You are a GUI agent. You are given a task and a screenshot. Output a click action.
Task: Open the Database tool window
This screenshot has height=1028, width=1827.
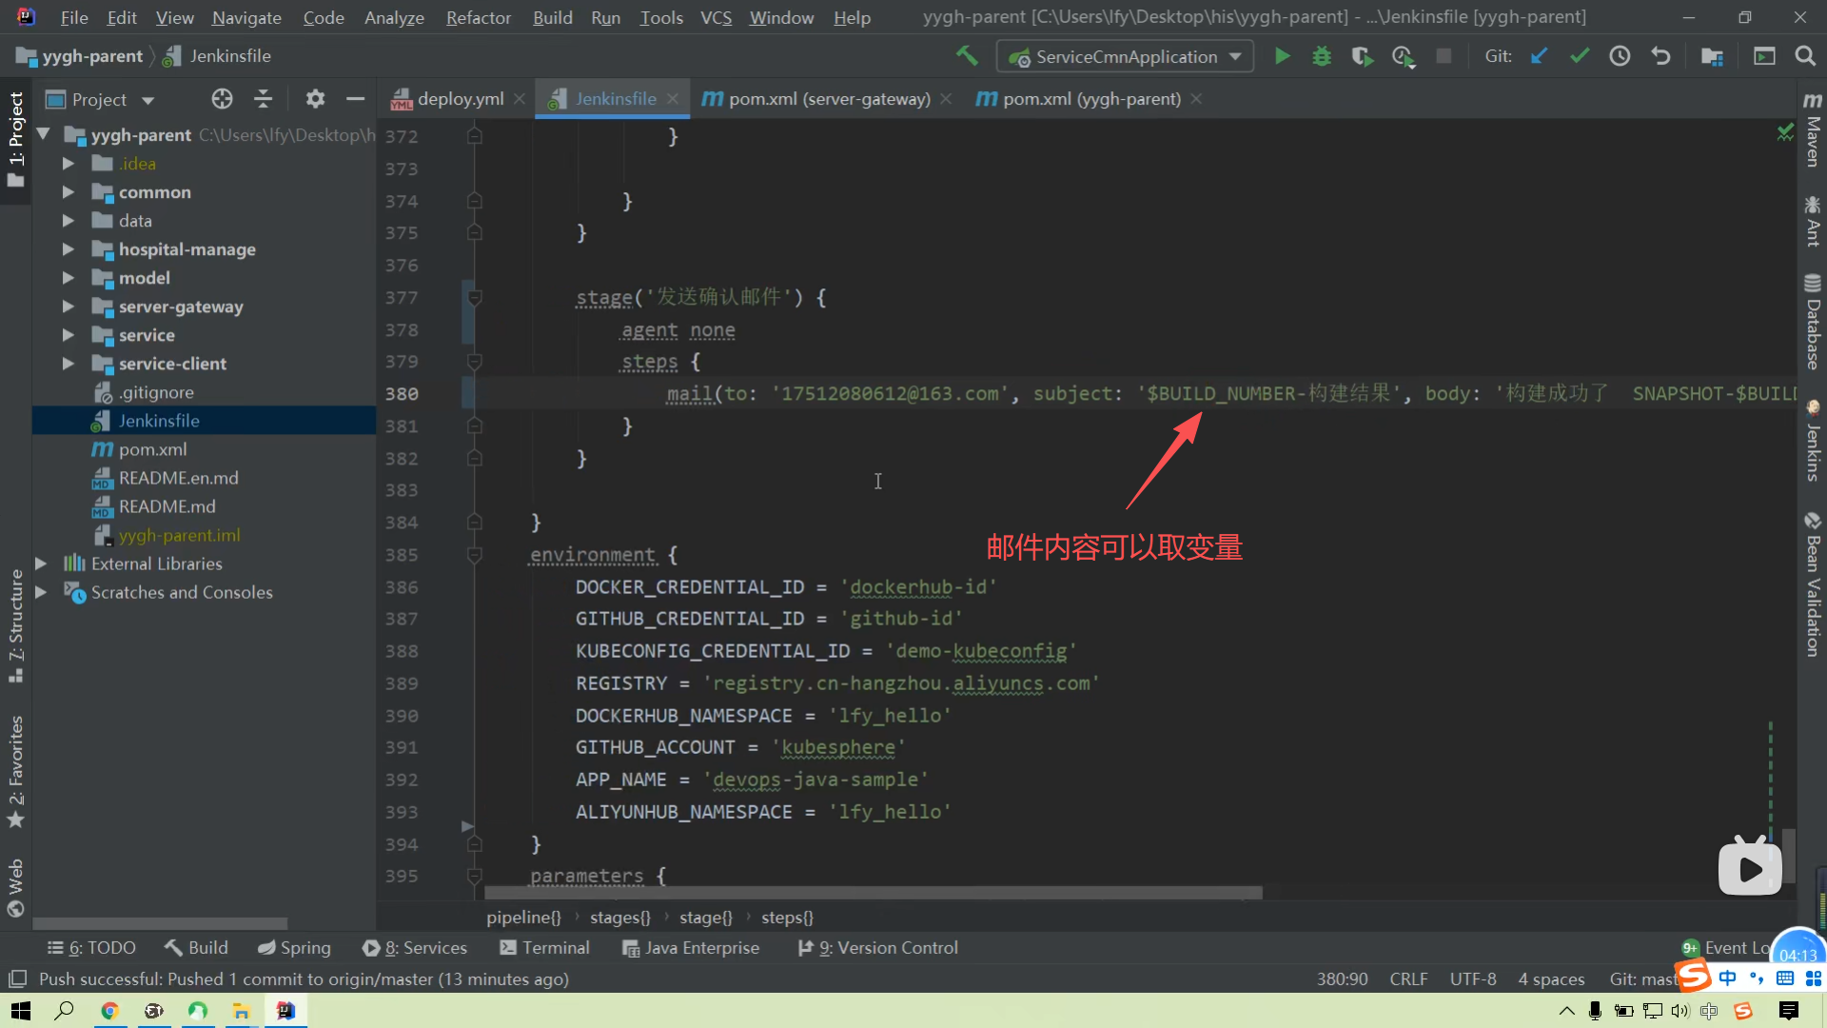click(x=1813, y=322)
